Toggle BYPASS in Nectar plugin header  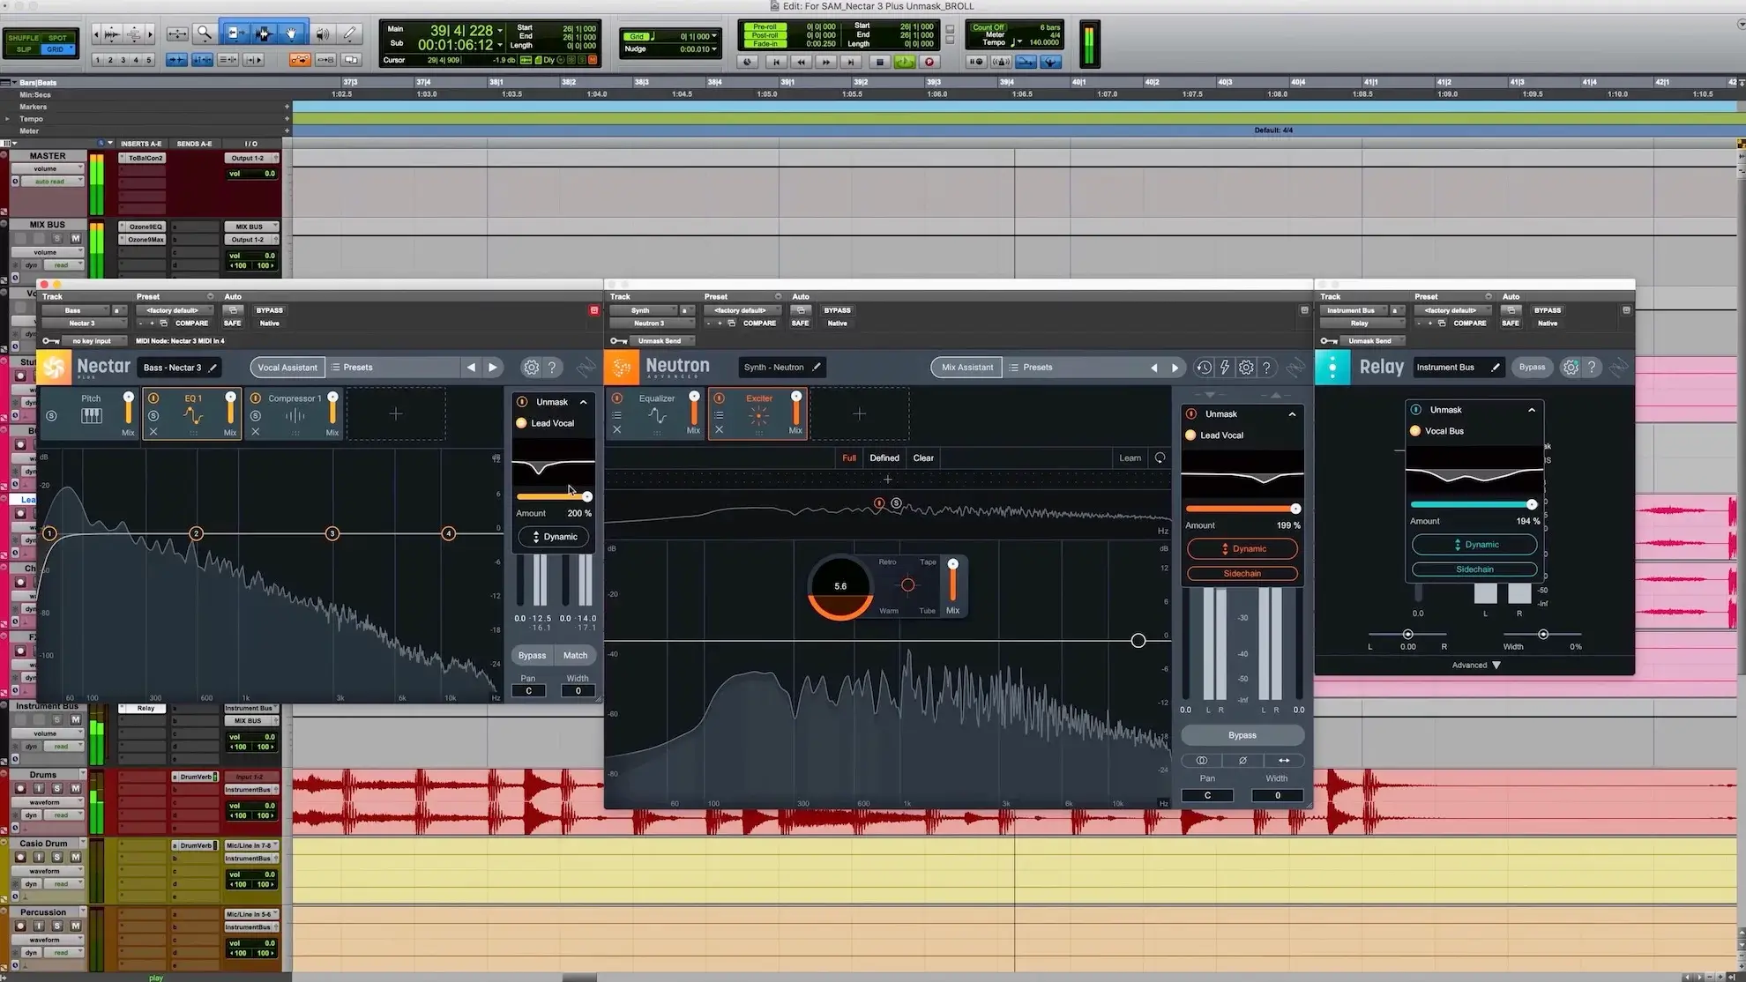pos(270,310)
